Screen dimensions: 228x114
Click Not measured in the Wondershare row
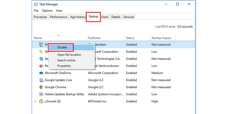click(x=161, y=45)
